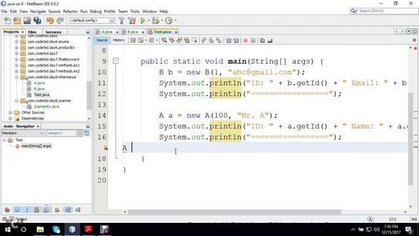
Task: Select main(String[] args) in Navigator
Action: [37, 146]
